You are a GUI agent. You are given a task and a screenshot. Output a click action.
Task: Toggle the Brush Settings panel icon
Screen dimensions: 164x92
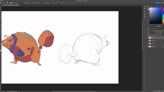coord(11,3)
